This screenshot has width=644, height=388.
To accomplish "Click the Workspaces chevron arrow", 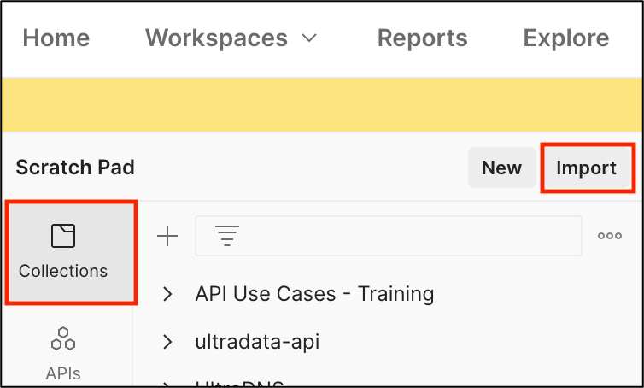I will tap(309, 38).
